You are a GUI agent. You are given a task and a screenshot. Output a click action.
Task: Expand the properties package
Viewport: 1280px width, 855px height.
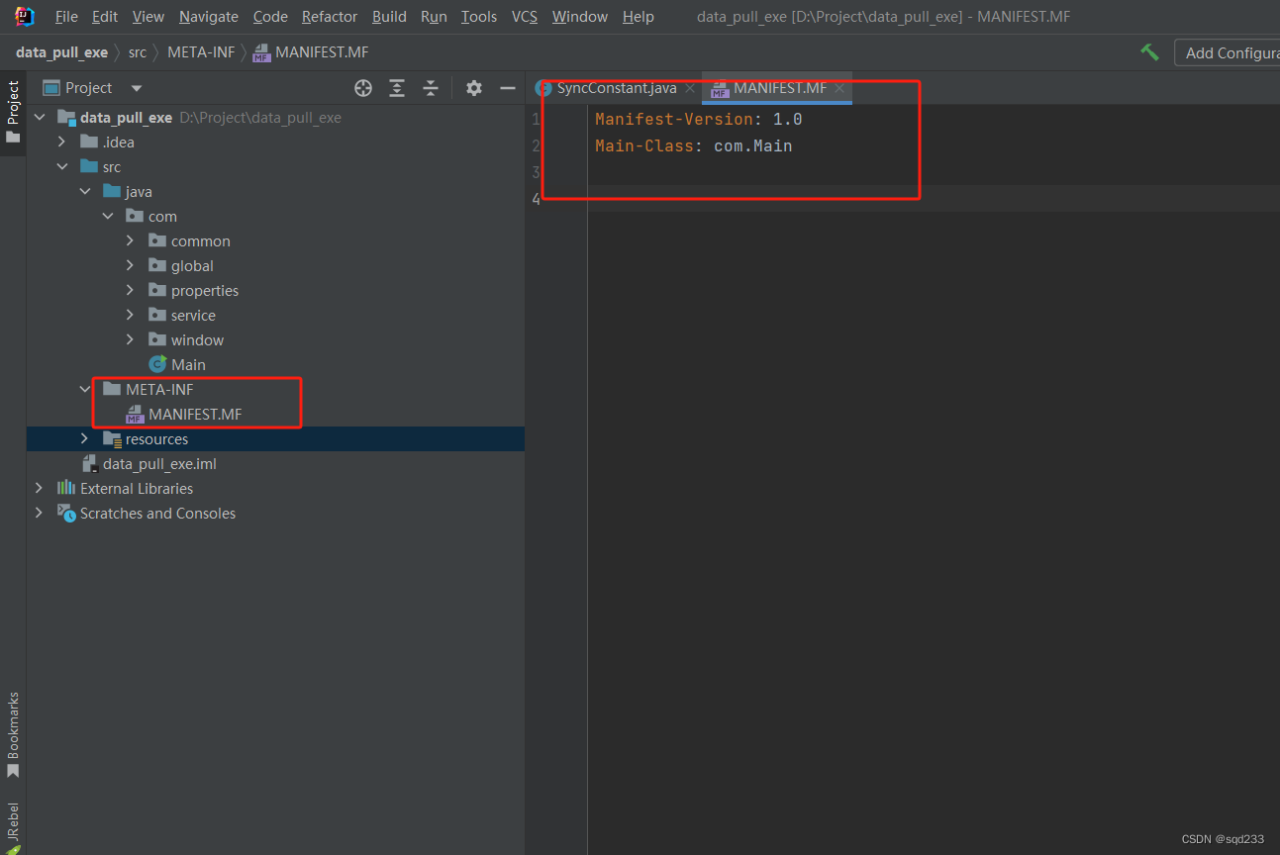131,290
